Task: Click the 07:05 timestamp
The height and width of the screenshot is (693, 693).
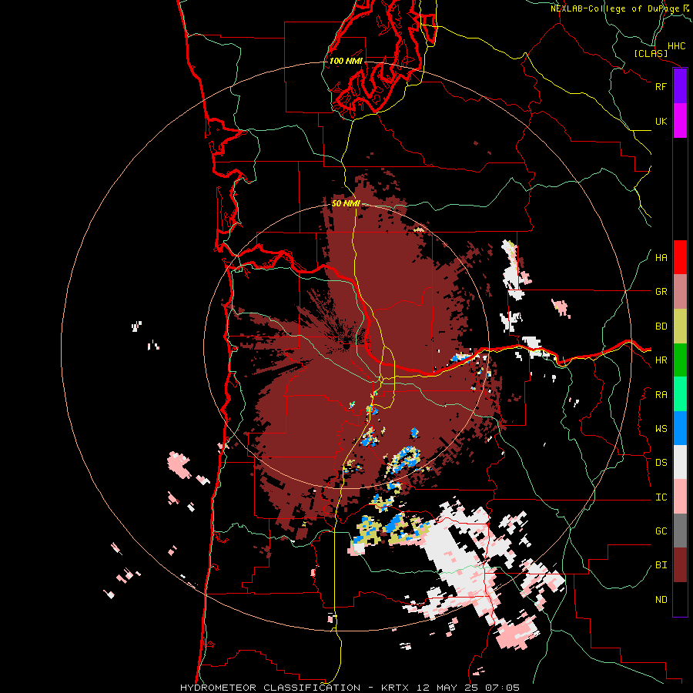Action: coord(504,688)
